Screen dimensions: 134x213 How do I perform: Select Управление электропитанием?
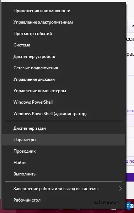tap(64, 22)
